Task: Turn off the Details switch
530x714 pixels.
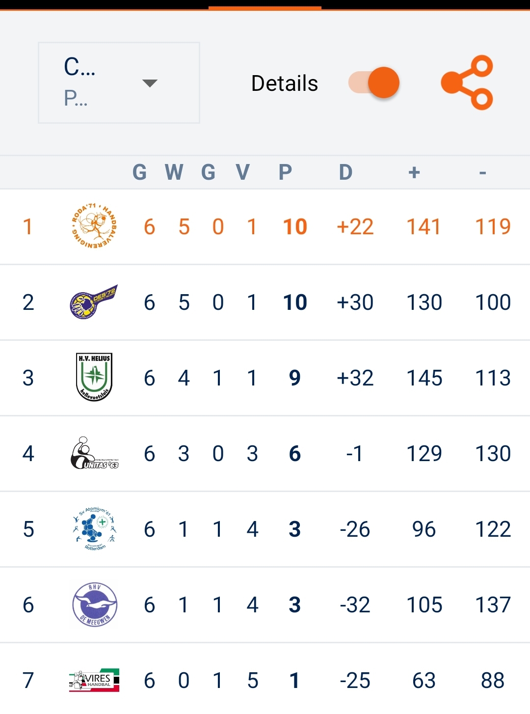Action: tap(374, 82)
